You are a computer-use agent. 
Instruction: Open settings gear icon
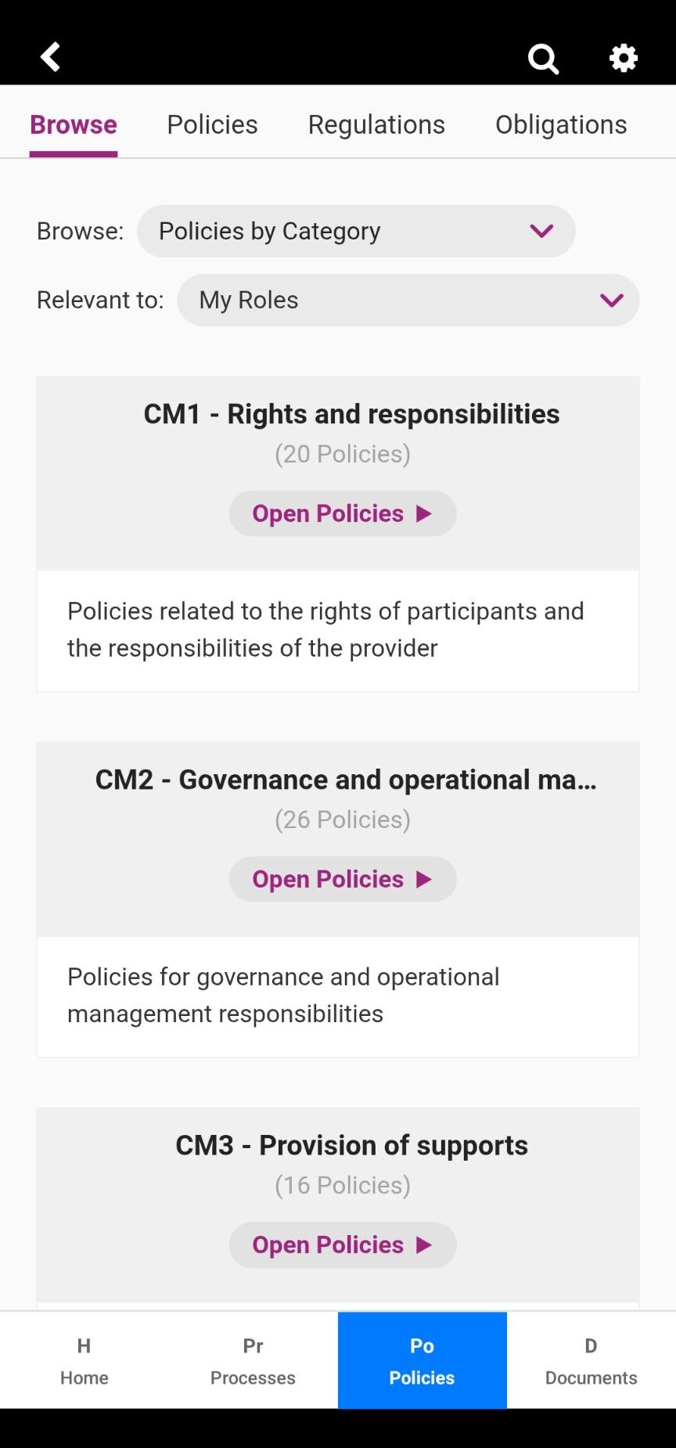tap(624, 58)
